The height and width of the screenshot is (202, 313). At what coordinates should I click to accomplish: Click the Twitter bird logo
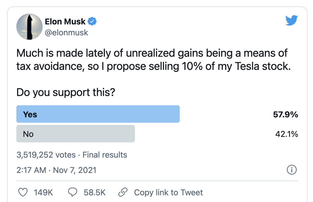click(x=292, y=21)
